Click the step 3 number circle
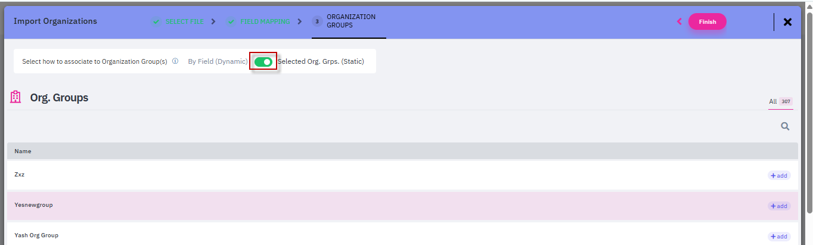Image resolution: width=813 pixels, height=245 pixels. click(x=317, y=21)
